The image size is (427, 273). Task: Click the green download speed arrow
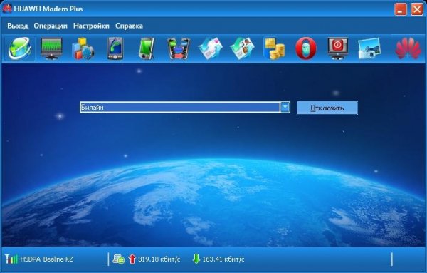point(196,259)
